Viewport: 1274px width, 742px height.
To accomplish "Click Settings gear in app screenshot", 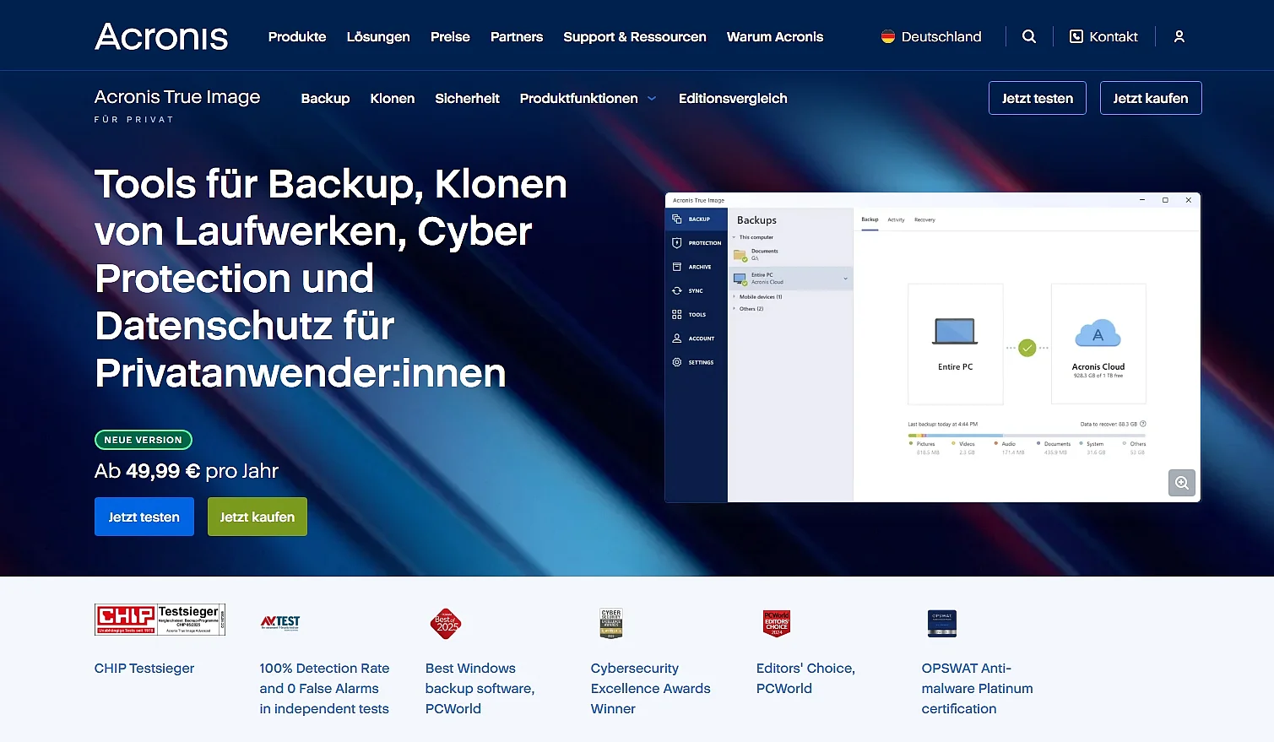I will [x=676, y=362].
